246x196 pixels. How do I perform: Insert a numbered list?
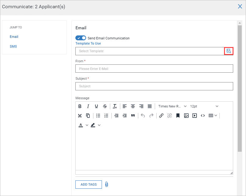106,116
